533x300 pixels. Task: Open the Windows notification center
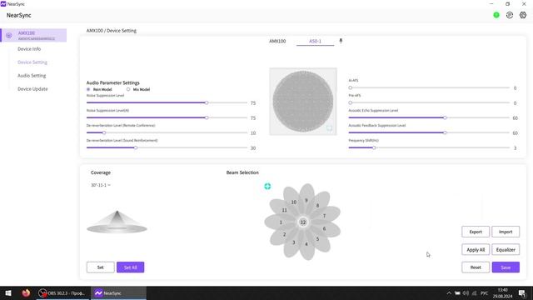pos(522,293)
